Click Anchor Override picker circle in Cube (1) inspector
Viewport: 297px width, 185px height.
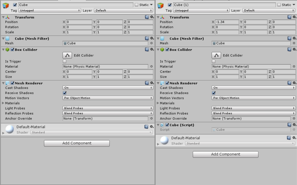pos(294,119)
